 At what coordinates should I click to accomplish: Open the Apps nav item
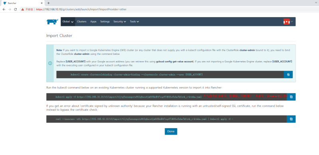click(93, 22)
